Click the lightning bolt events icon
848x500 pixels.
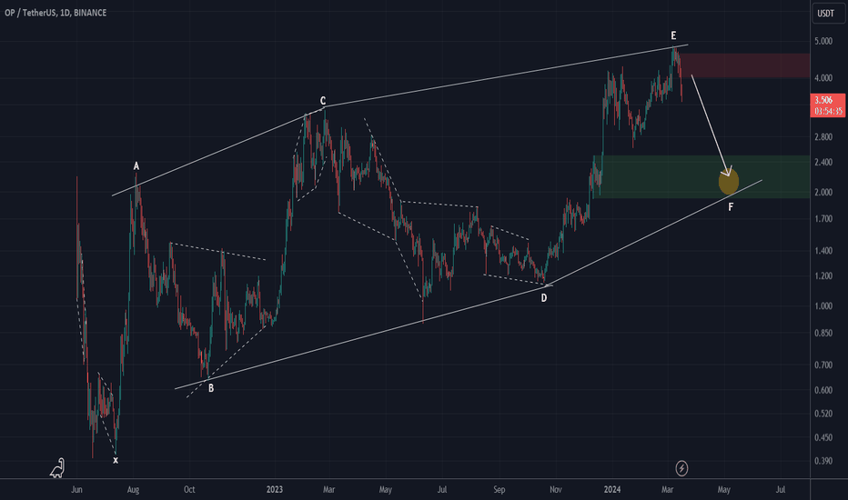[681, 468]
